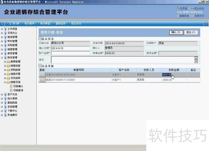Click the round icon at toolbar left end
Screen dimensions: 209x151
coord(2,23)
